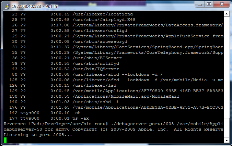232x146 pixels.
Task: Click the /usr/libexec/configd process line
Action: (x=89, y=31)
